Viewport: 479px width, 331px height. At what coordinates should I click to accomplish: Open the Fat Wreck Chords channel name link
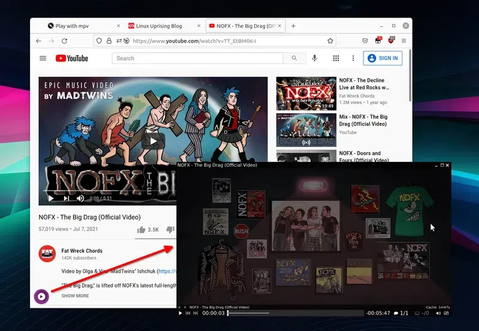pyautogui.click(x=82, y=251)
